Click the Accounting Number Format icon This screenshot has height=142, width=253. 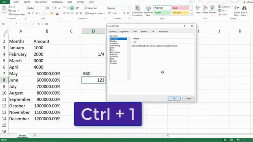[109, 13]
